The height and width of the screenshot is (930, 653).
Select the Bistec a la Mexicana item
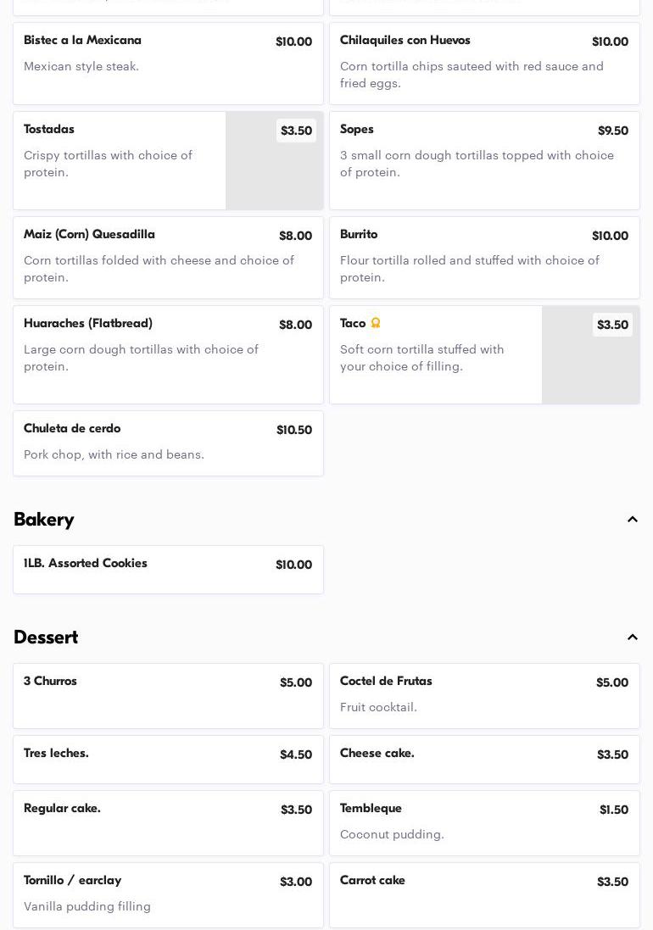(168, 64)
